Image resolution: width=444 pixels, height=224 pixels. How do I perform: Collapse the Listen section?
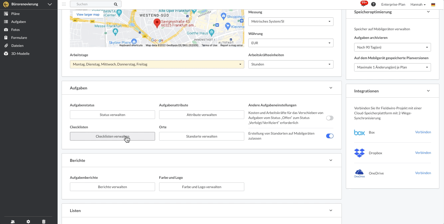331,211
